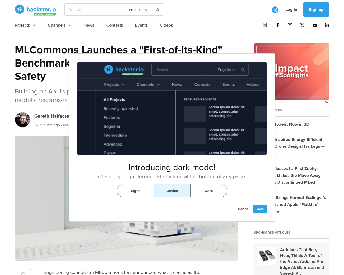The width and height of the screenshot is (344, 275).
Task: Expand the Projects dropdown in search bar
Action: pyautogui.click(x=139, y=10)
